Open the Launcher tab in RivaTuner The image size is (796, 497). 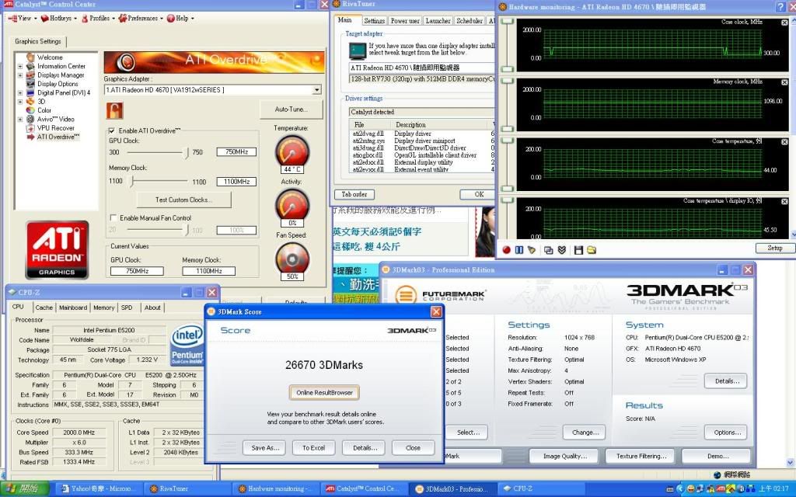(438, 21)
